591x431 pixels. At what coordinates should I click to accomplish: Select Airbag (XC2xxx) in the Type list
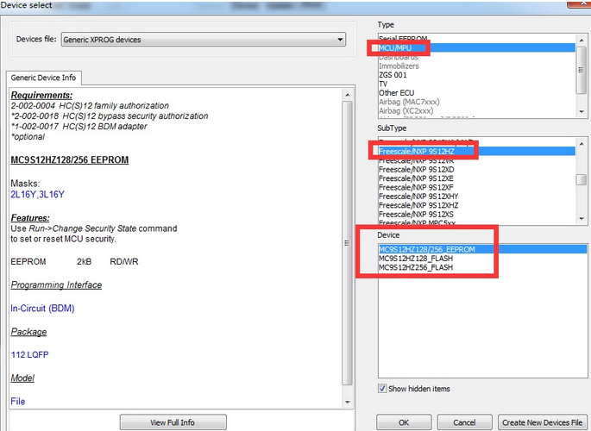[x=477, y=111]
